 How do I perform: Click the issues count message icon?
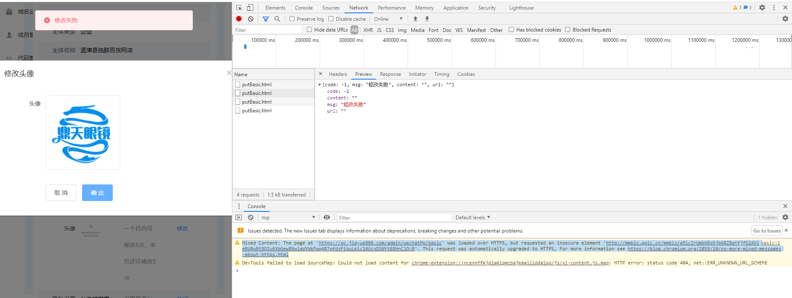pos(746,7)
